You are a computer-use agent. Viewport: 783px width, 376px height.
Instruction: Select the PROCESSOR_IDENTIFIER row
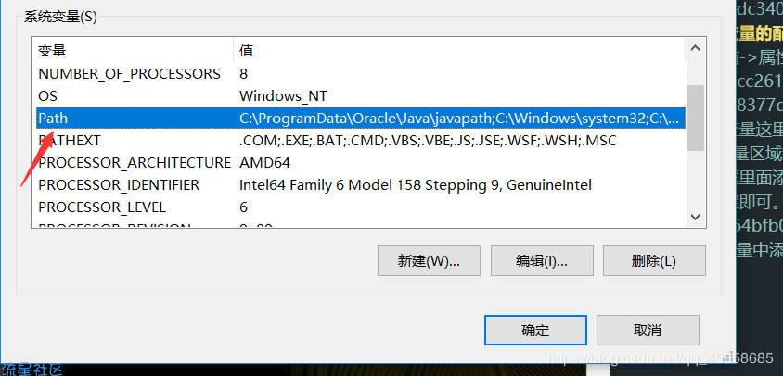[x=361, y=185]
